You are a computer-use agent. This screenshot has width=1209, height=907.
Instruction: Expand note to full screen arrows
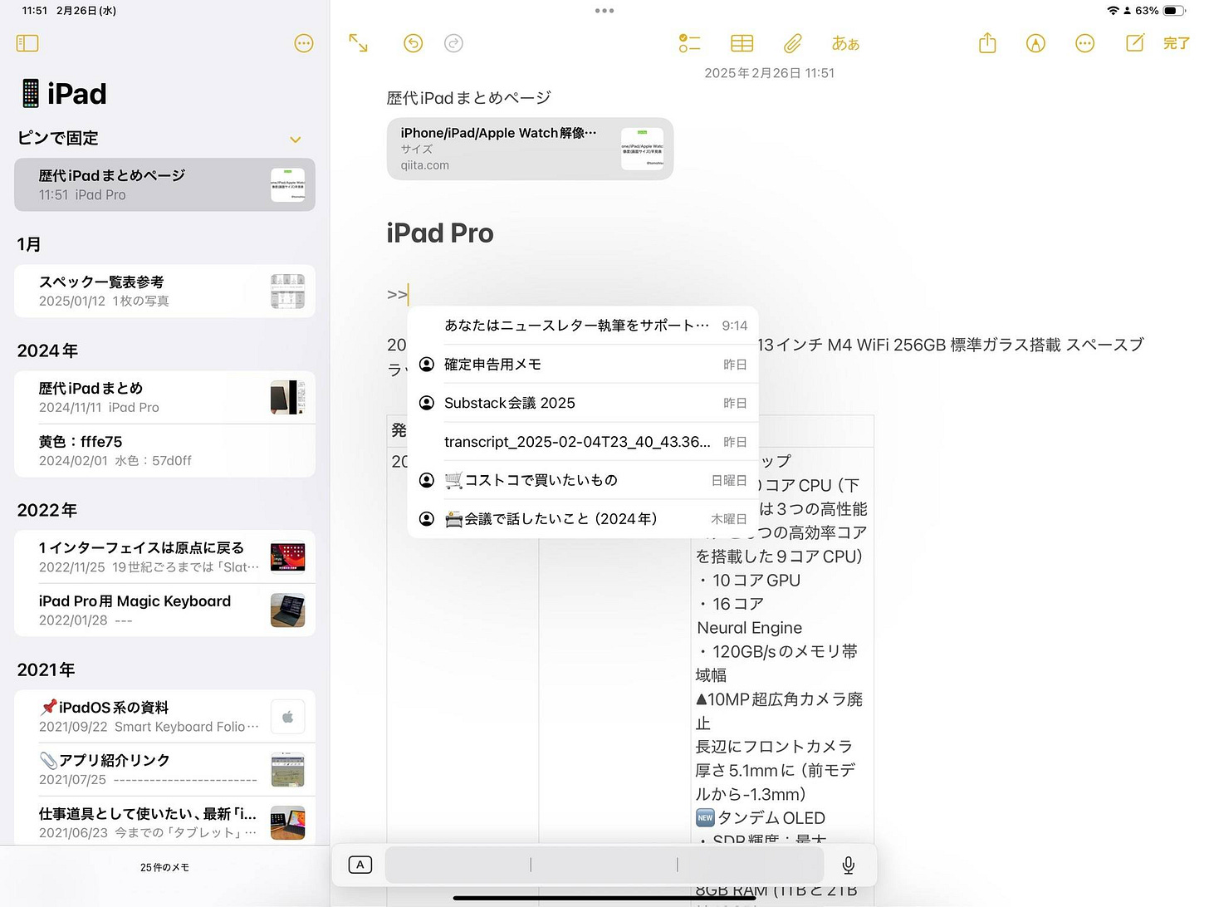(x=358, y=43)
